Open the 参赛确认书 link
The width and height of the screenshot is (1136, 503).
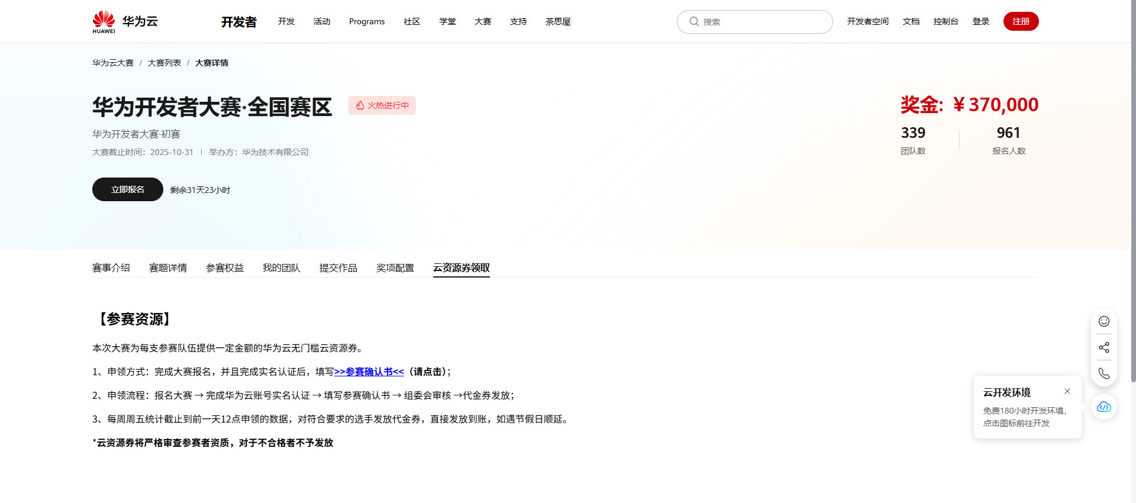click(x=369, y=372)
